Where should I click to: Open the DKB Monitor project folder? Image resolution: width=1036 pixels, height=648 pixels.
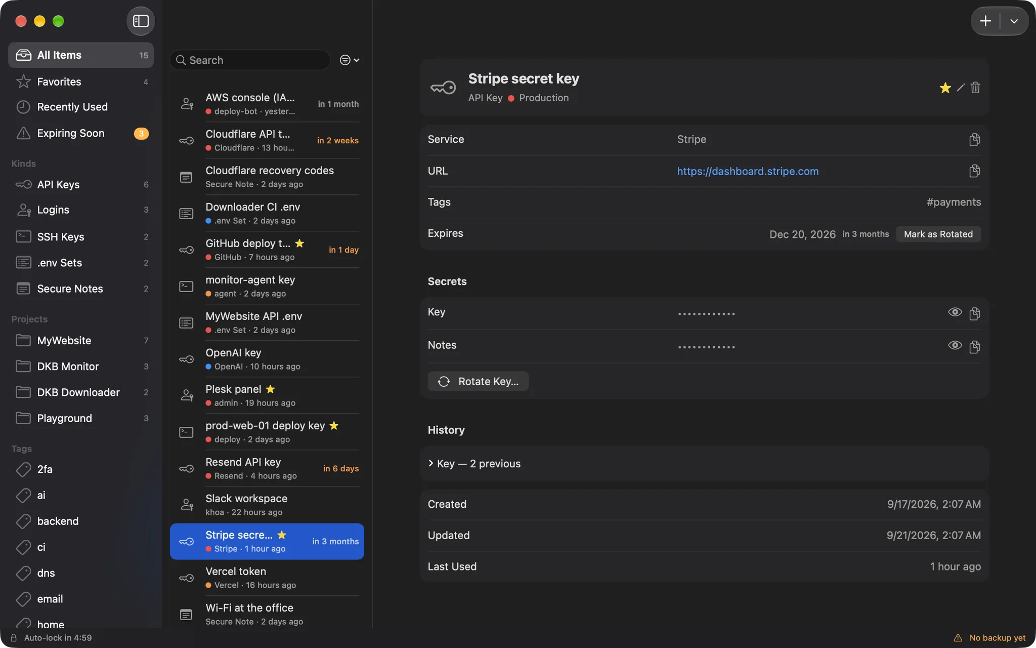pos(81,366)
